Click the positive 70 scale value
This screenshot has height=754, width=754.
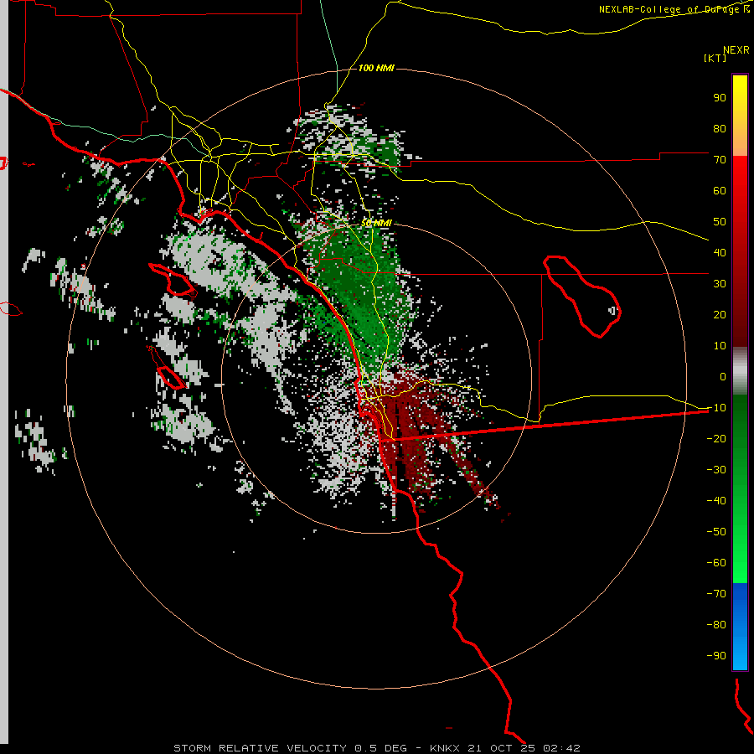720,160
